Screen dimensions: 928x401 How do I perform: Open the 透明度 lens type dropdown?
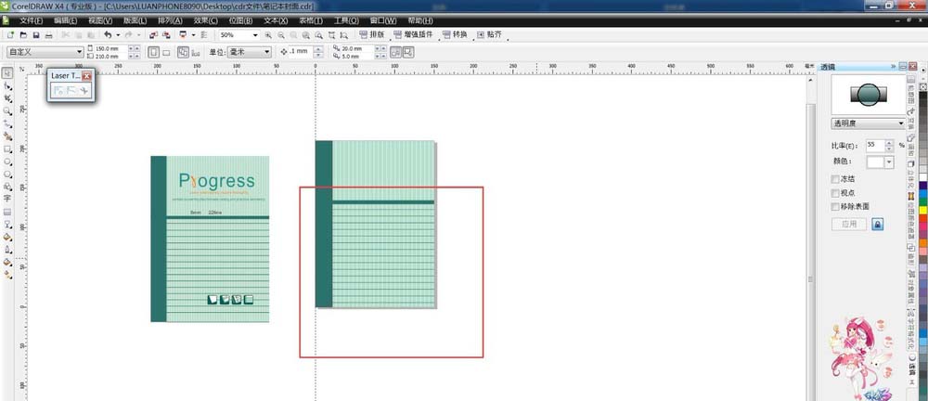pos(901,123)
